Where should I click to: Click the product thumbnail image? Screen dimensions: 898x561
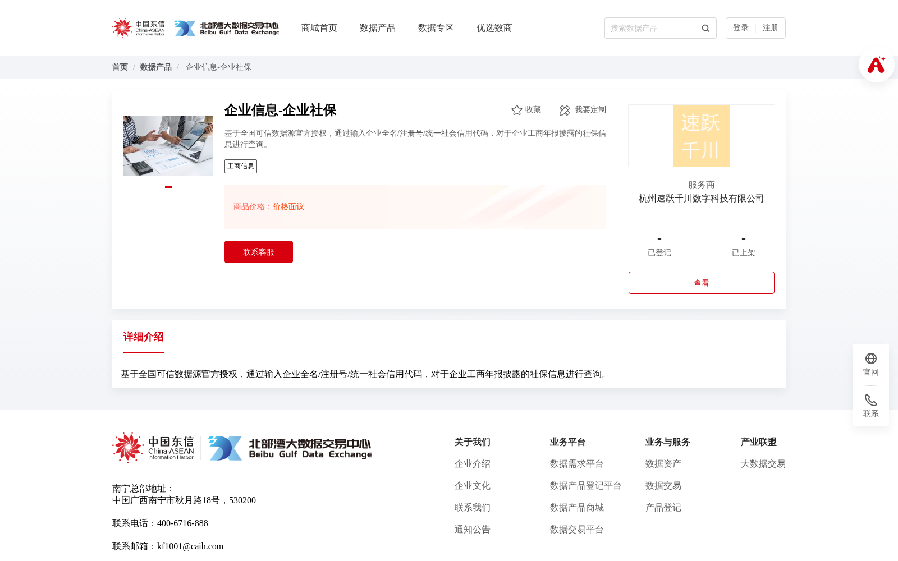click(x=168, y=146)
